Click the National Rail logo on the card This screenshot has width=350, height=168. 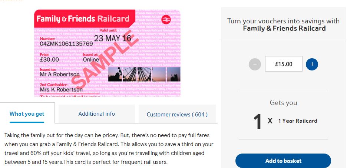click(166, 20)
